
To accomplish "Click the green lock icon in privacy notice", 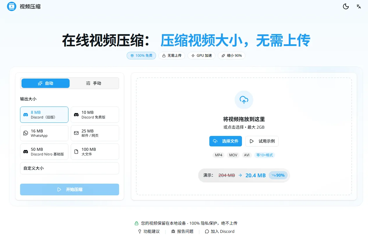I will click(x=136, y=223).
